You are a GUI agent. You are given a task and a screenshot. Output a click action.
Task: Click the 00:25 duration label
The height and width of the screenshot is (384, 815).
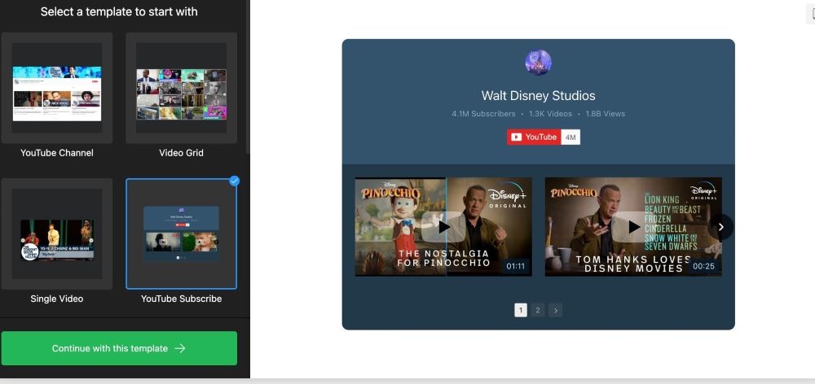704,266
